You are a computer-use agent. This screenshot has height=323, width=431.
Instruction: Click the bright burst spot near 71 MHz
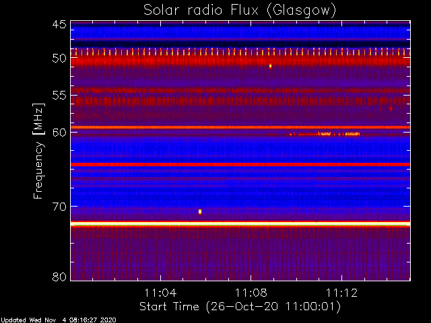pyautogui.click(x=200, y=211)
